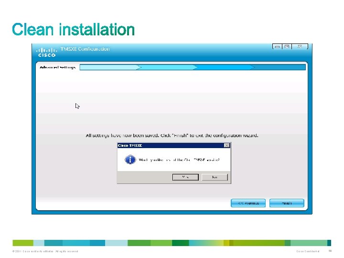Click the TMSXE Configuration window title
The image size is (344, 258).
tap(85, 49)
